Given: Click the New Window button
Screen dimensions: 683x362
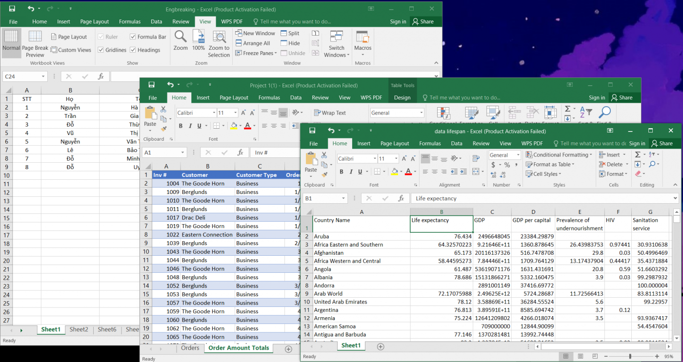Looking at the screenshot, I should click(x=255, y=33).
